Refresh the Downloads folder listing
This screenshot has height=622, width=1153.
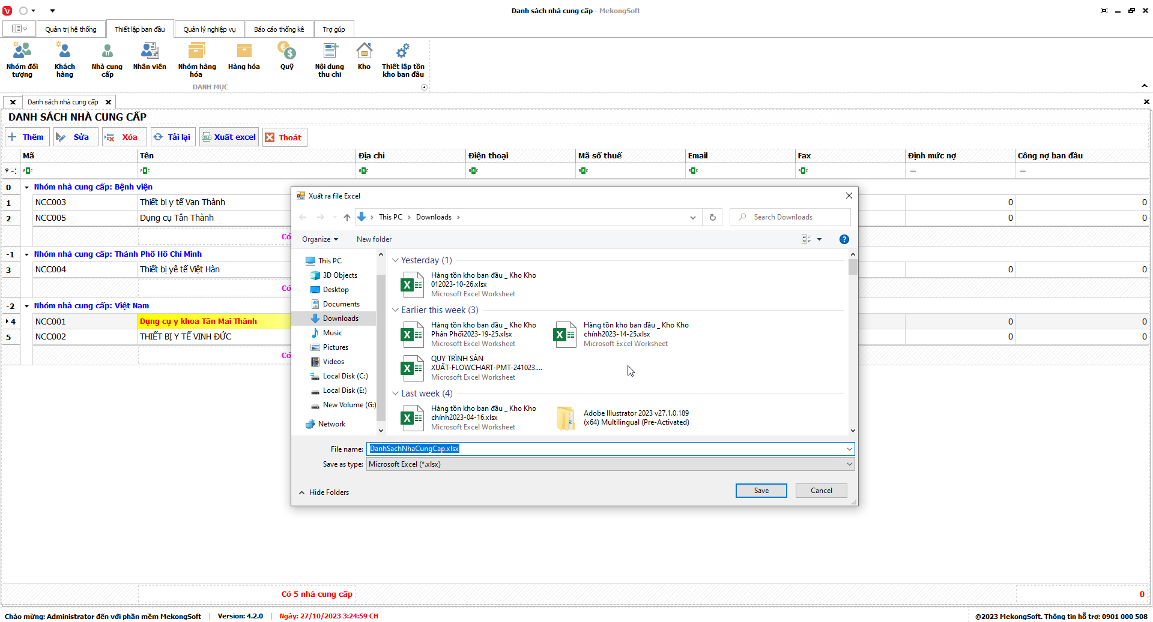[712, 217]
